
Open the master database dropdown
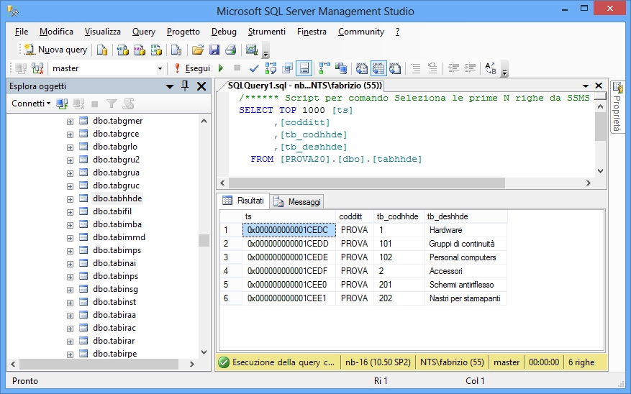pos(160,68)
